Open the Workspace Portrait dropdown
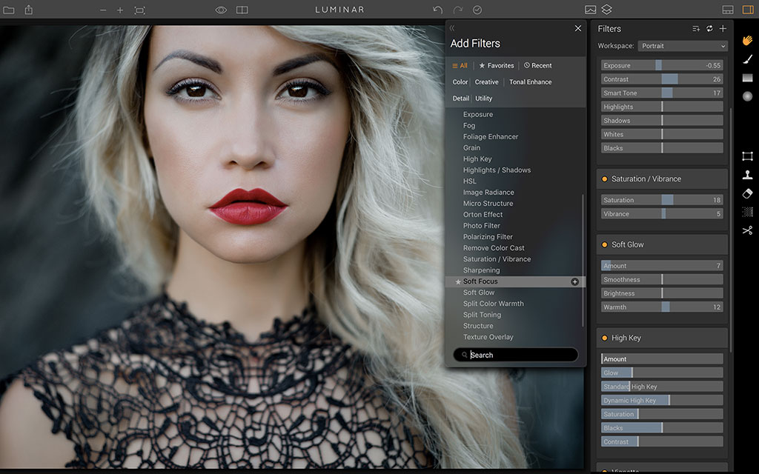 point(683,46)
